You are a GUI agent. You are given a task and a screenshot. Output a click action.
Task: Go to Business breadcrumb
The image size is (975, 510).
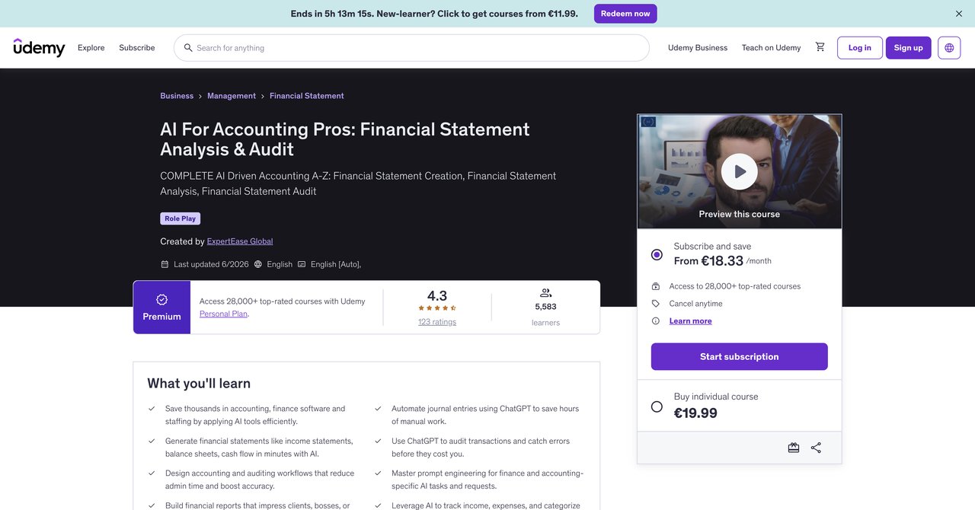point(177,96)
